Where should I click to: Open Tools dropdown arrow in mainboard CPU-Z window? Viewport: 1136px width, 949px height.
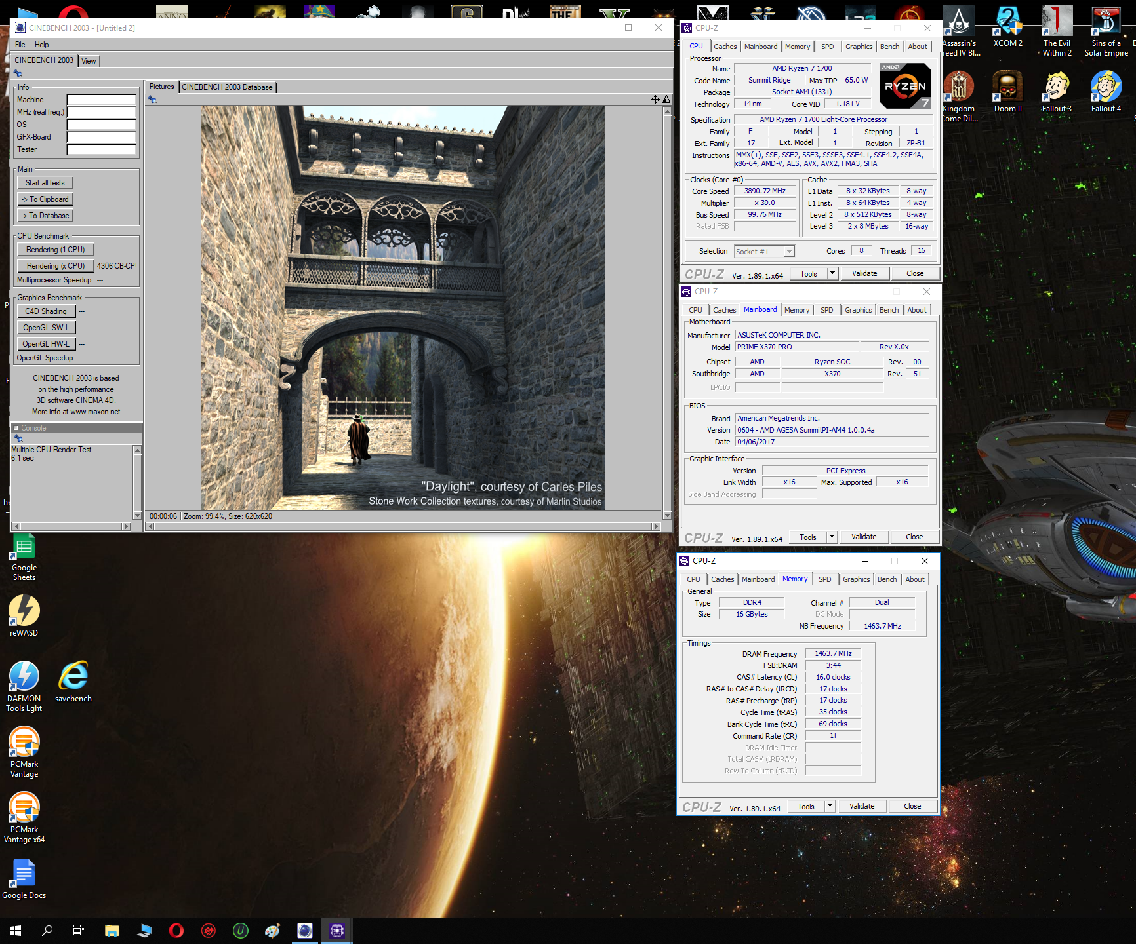point(832,537)
